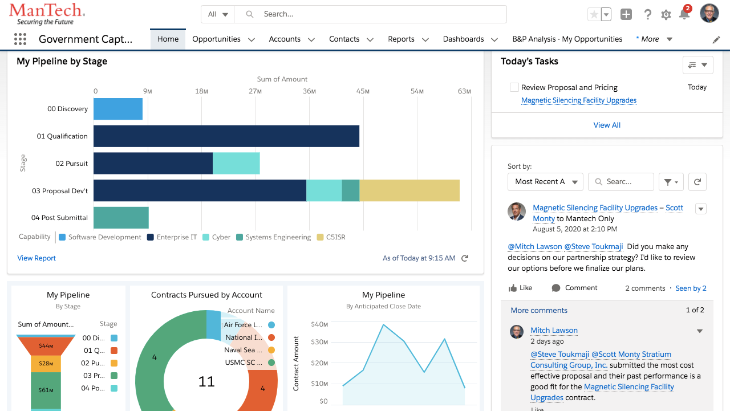Open the Sort by Most Recent dropdown
The image size is (730, 411).
click(545, 182)
